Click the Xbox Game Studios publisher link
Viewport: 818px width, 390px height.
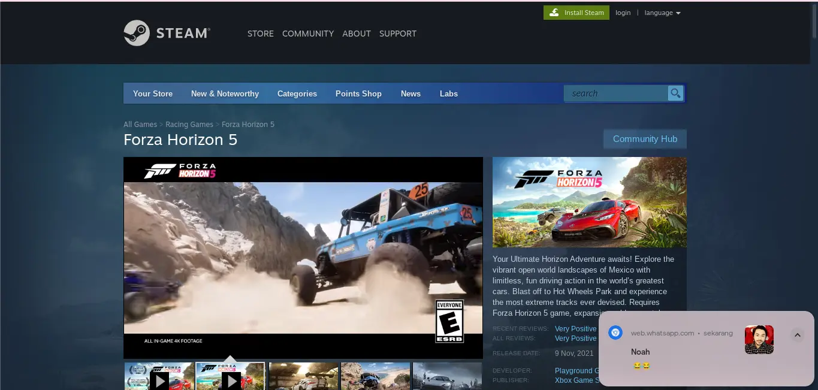click(x=576, y=380)
